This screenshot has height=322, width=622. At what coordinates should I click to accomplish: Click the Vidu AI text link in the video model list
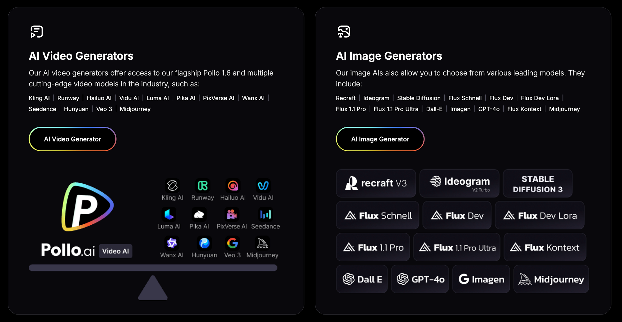129,98
